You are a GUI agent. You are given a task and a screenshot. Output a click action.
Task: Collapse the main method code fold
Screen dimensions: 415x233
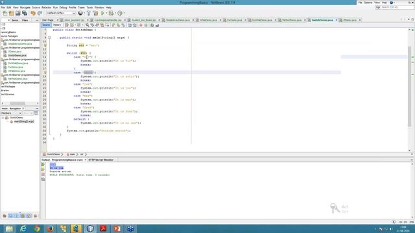tap(49, 38)
